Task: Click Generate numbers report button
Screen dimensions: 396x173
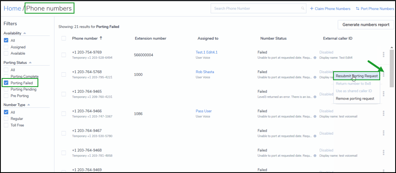Action: point(366,25)
